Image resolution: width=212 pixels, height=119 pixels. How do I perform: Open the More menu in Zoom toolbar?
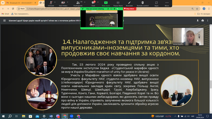pos(167,3)
